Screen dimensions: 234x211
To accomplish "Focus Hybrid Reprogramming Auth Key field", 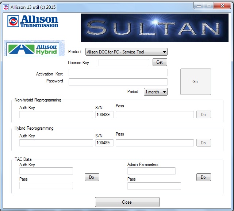I will point(56,143).
